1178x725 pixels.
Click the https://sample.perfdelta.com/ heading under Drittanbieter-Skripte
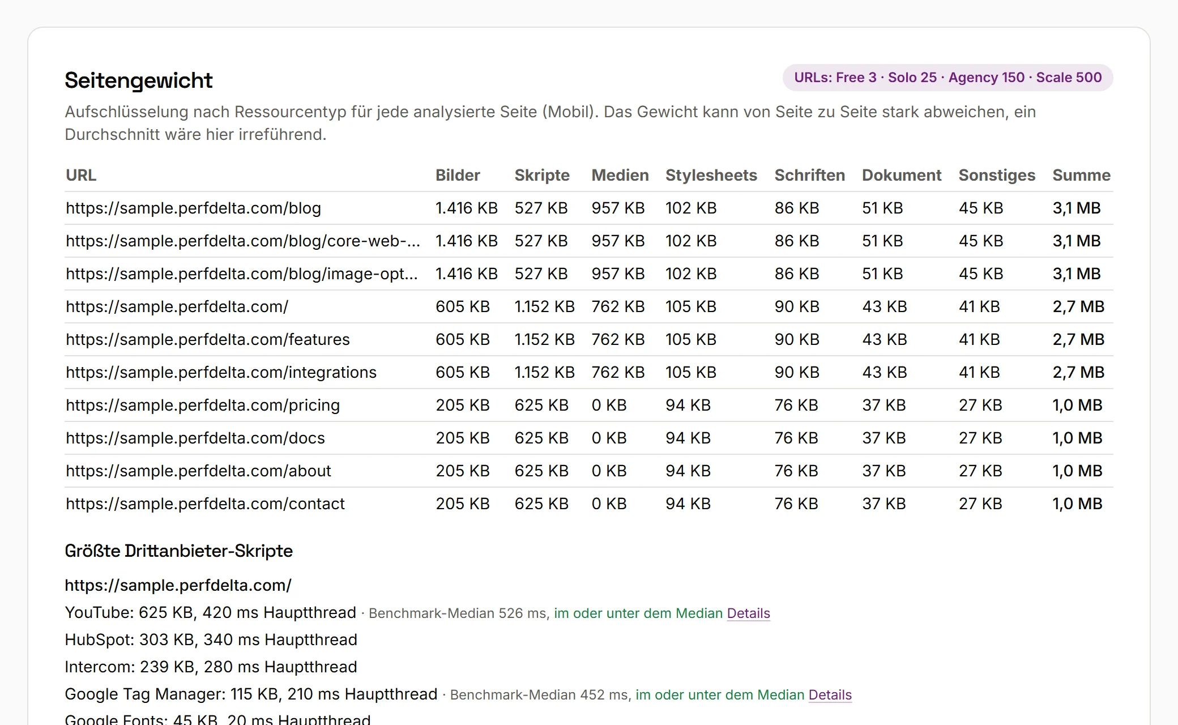[x=178, y=585]
